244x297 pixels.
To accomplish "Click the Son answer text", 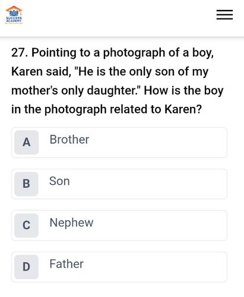I will (59, 181).
